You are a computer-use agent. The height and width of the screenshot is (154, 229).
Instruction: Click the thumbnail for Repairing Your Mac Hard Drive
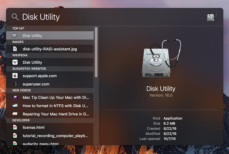pyautogui.click(x=15, y=114)
